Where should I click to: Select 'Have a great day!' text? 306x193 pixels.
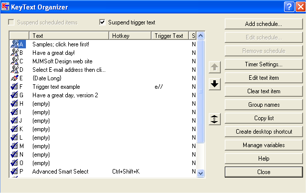53,53
